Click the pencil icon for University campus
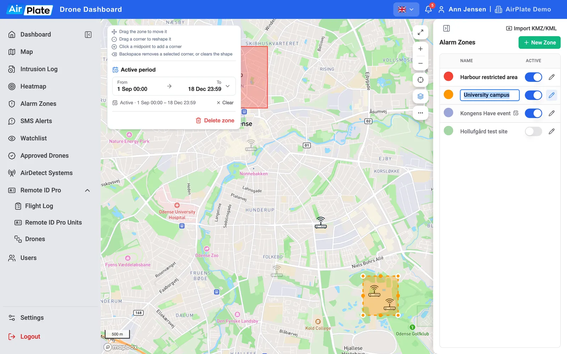 point(551,95)
